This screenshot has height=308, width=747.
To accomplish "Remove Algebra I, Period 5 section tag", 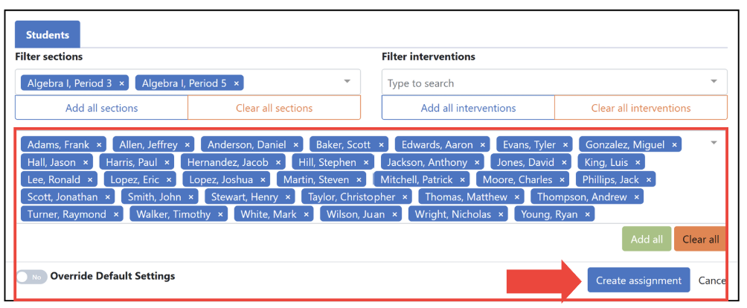I will (x=237, y=83).
